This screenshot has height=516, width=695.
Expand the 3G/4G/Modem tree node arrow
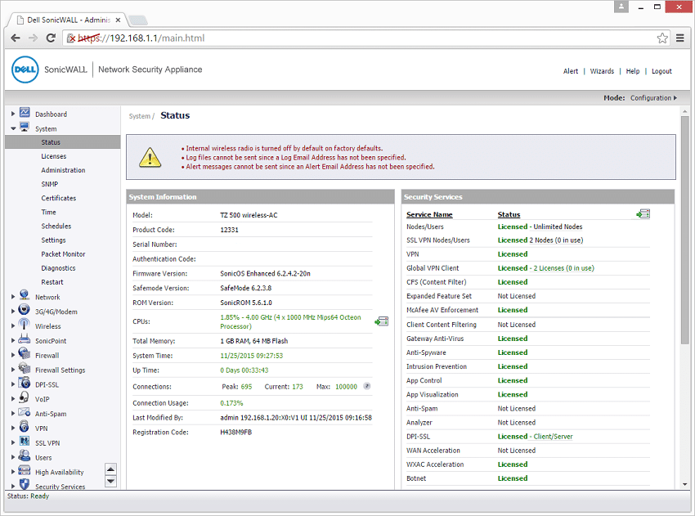click(x=13, y=312)
